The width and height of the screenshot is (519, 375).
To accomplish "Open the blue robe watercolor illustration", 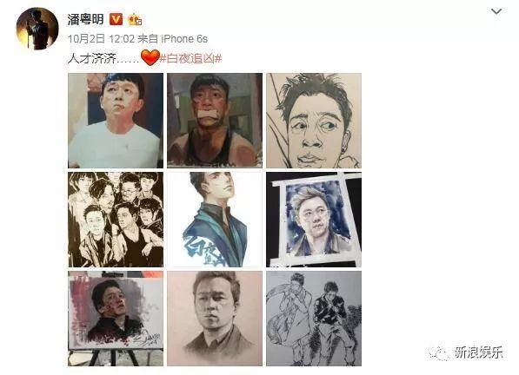I will click(215, 220).
